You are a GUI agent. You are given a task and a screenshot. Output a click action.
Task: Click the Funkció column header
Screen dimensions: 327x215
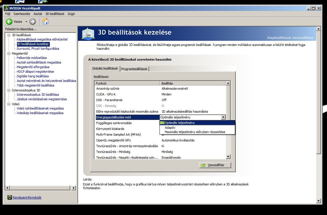pyautogui.click(x=127, y=83)
